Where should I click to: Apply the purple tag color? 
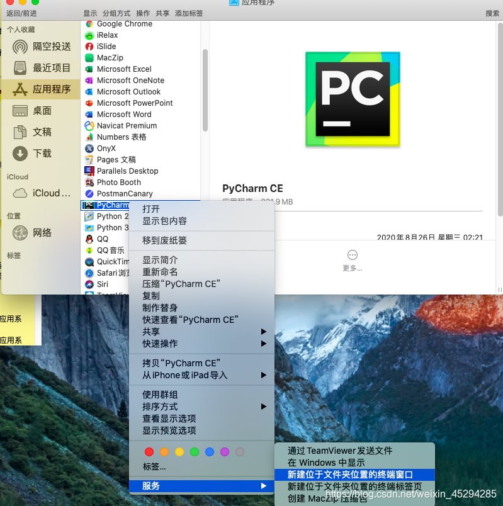coord(225,452)
